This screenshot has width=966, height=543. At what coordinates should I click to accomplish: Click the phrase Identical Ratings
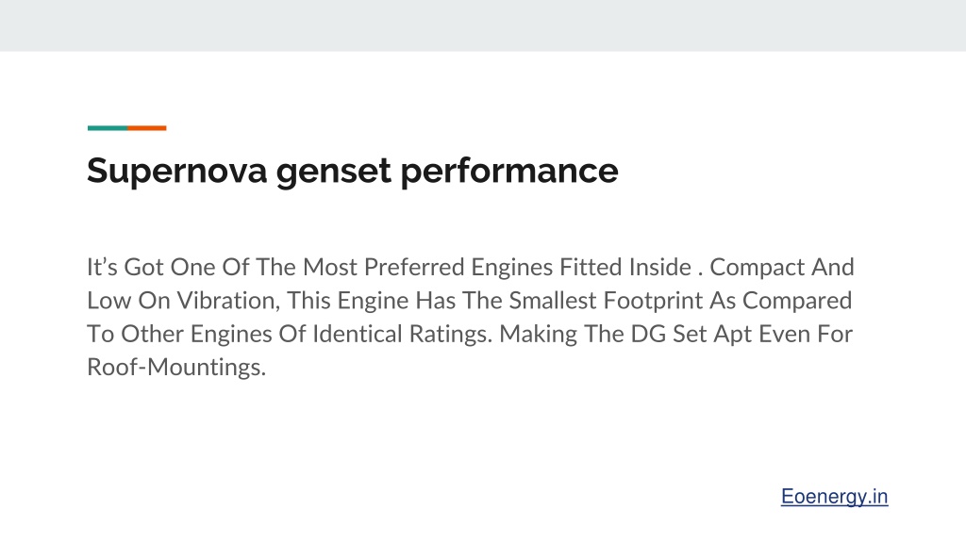(x=402, y=334)
